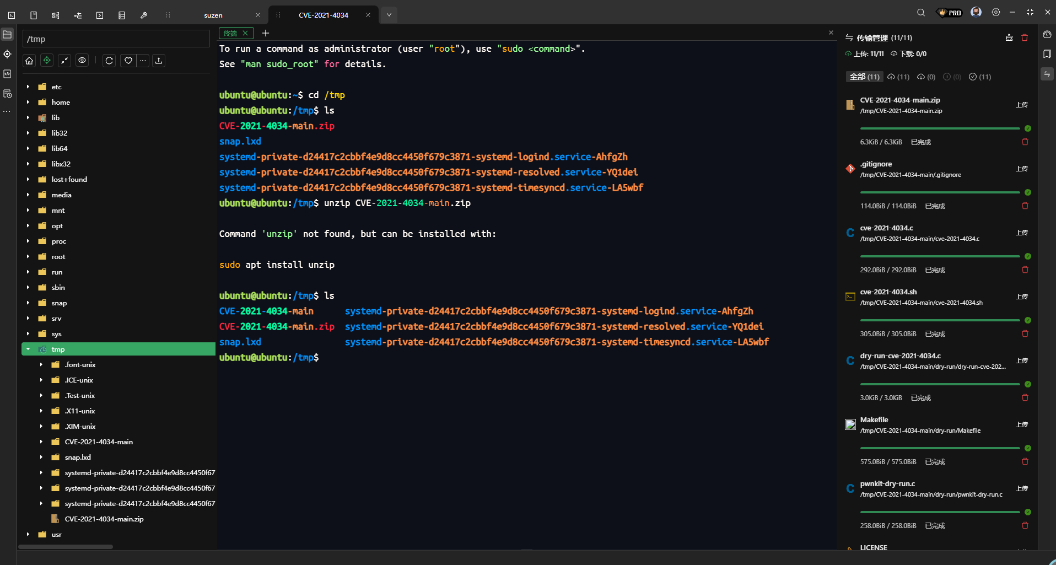Open the bookmark panel in right sidebar
The width and height of the screenshot is (1056, 565).
coord(1047,54)
